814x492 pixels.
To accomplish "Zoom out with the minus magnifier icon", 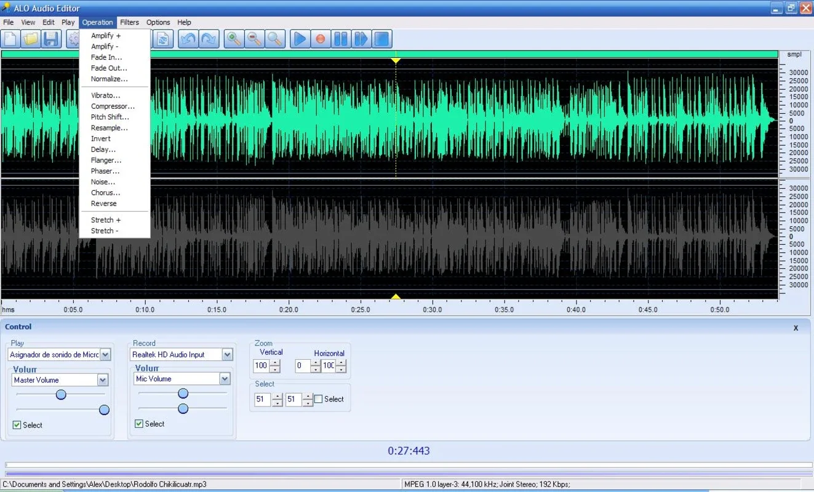I will (254, 39).
